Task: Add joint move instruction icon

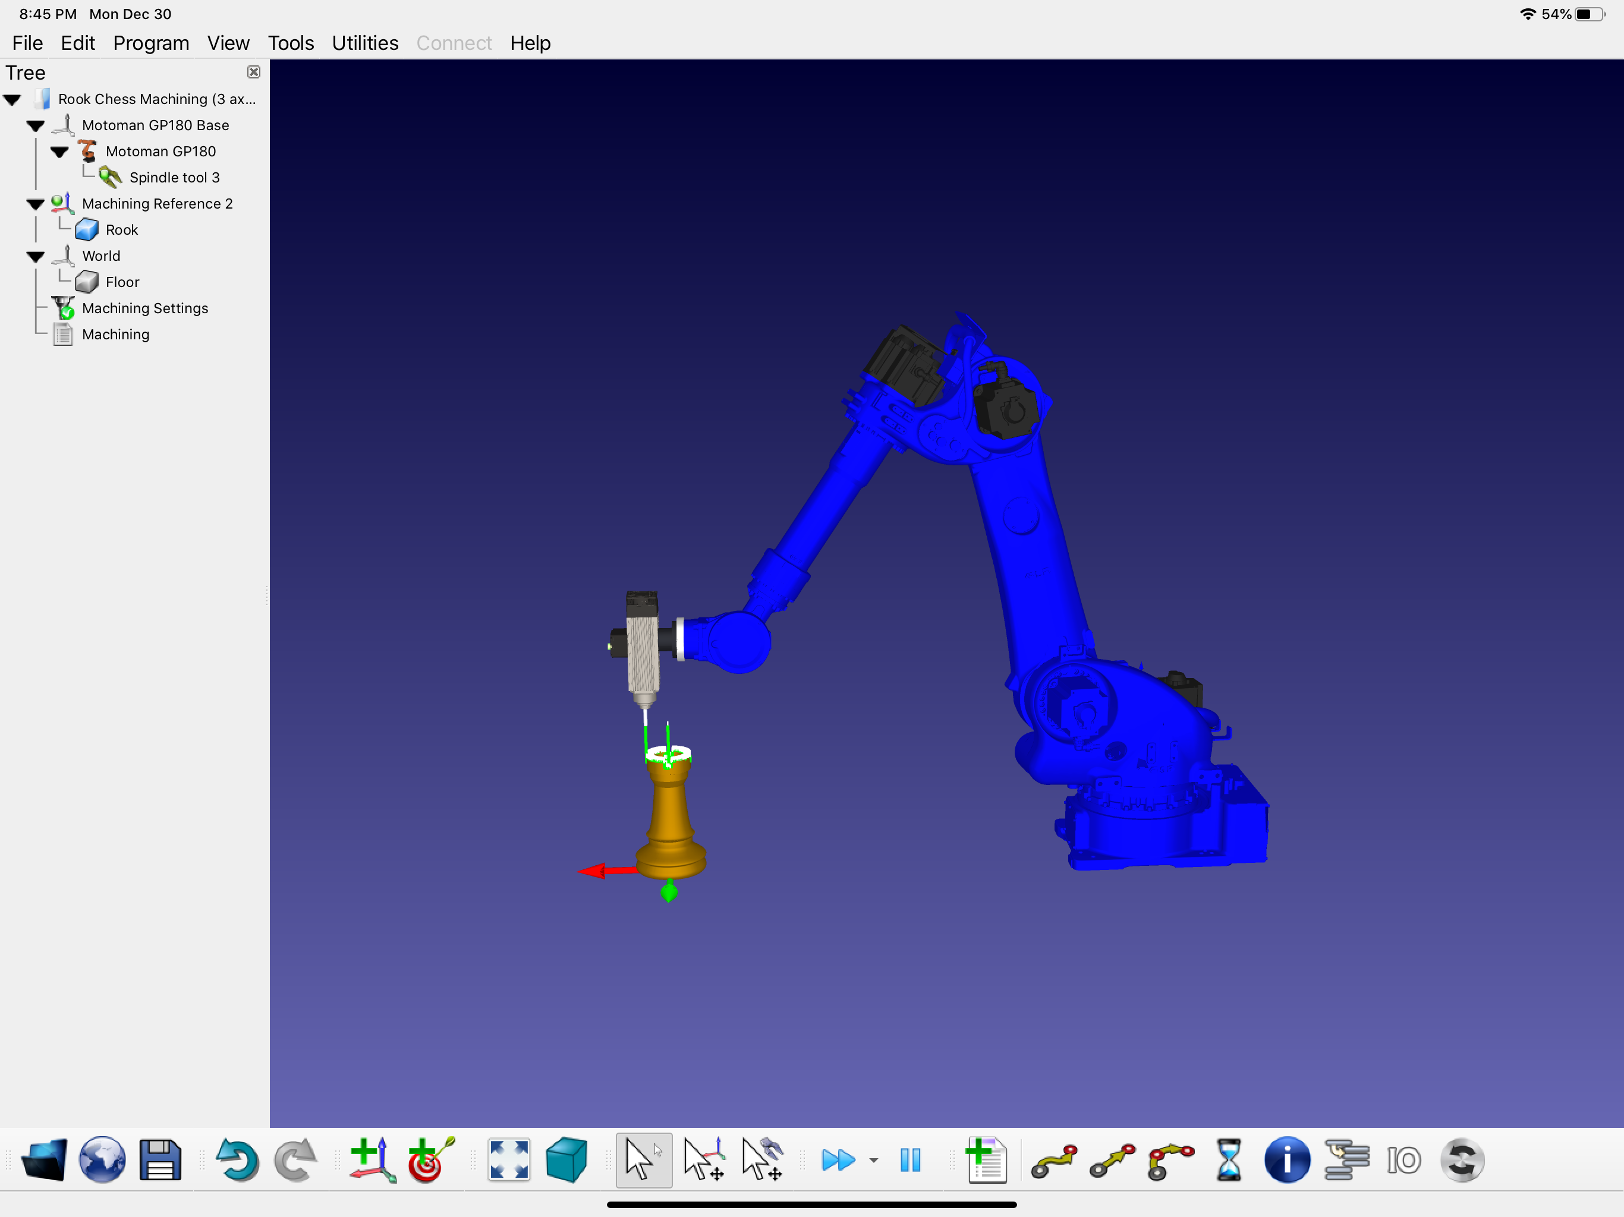Action: point(1055,1161)
